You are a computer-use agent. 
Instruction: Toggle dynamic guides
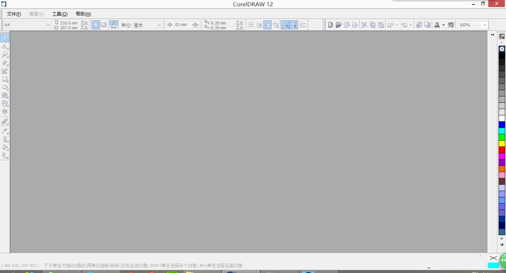coord(276,25)
